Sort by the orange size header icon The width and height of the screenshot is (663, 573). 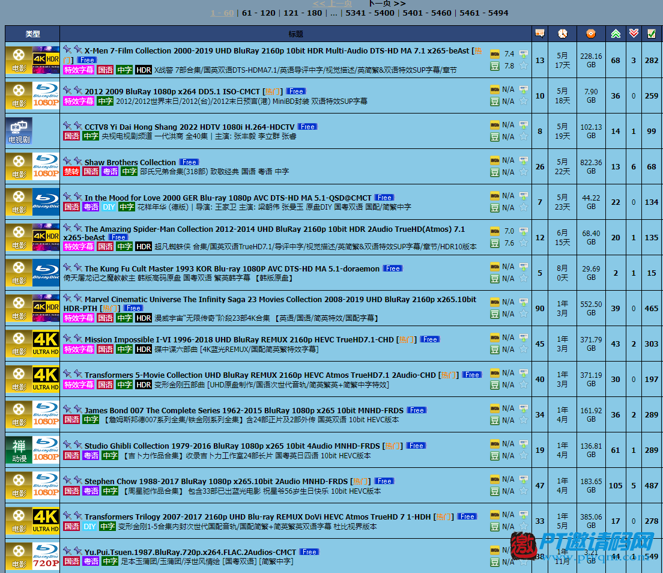pos(591,34)
